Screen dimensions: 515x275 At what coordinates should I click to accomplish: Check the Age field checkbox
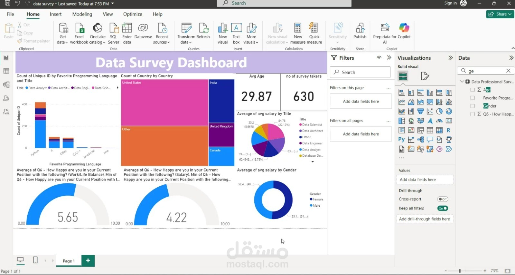coord(473,90)
